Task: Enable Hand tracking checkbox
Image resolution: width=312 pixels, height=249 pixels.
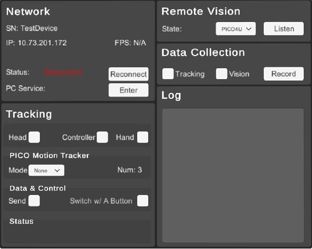Action: tap(142, 137)
